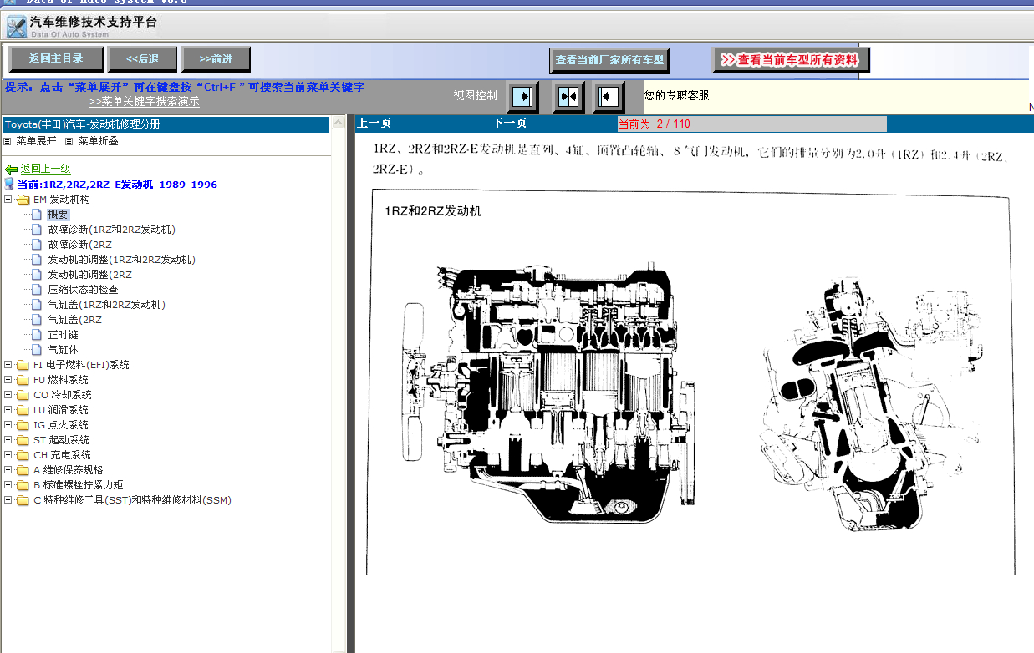1034x653 pixels.
Task: Click the CH 充电系统 folder icon
Action: pyautogui.click(x=23, y=455)
